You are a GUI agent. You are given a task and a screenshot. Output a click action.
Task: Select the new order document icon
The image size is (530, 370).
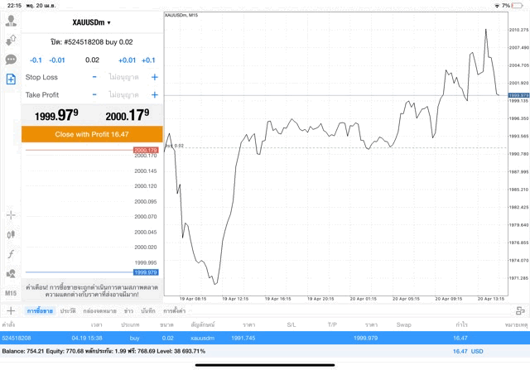(11, 79)
